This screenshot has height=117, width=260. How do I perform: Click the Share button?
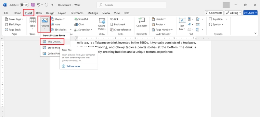click(x=250, y=13)
